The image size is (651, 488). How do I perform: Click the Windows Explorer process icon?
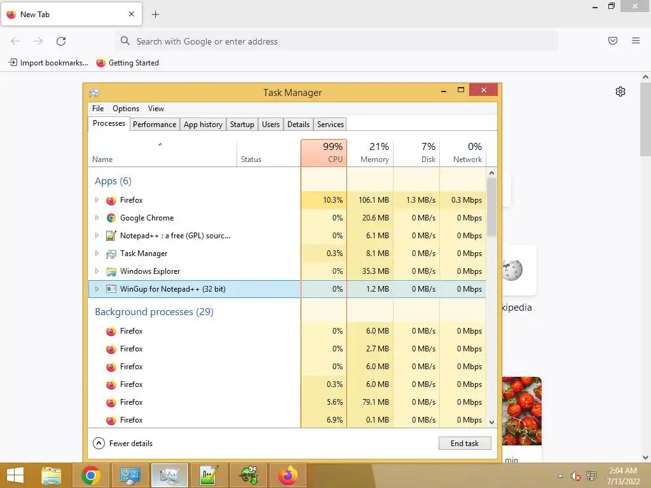click(111, 272)
